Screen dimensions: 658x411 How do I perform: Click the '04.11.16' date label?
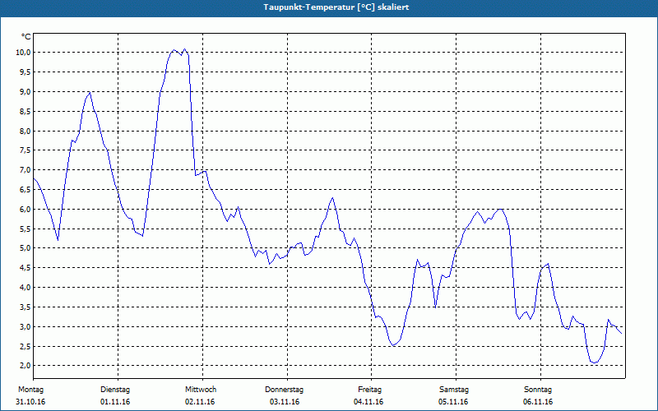pyautogui.click(x=368, y=402)
